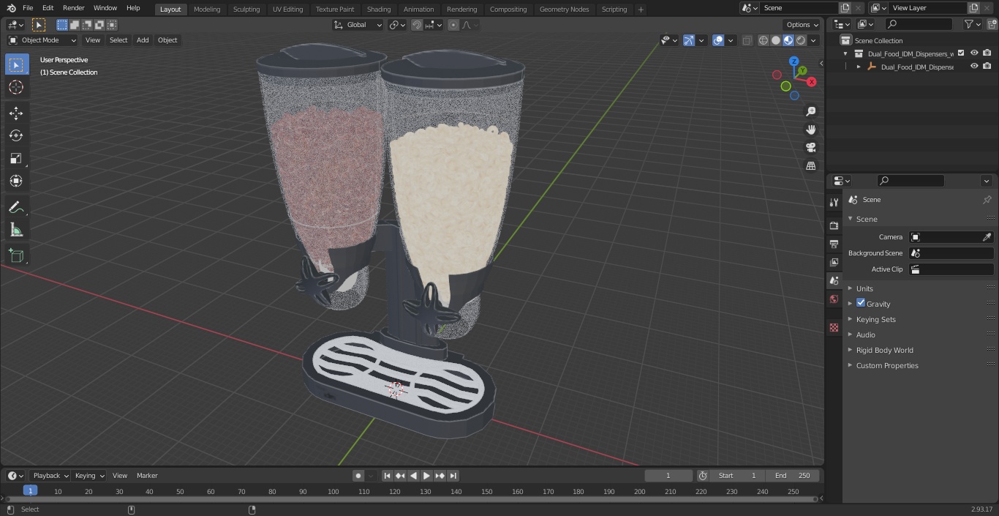This screenshot has height=516, width=999.
Task: Select the Move tool
Action: click(x=16, y=113)
